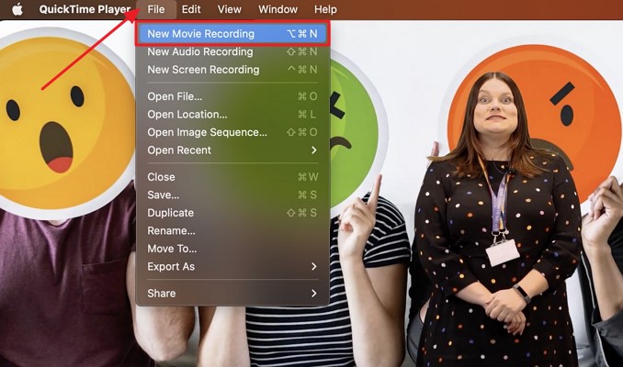Screen dimensions: 623x367
Task: Open the View menu
Action: coord(229,9)
